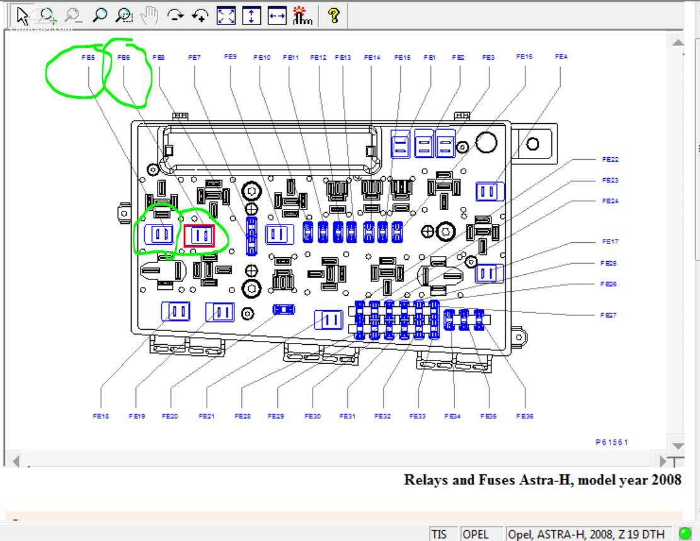Rotate diagram with the arrow-plus icon
This screenshot has height=541, width=700.
[200, 16]
